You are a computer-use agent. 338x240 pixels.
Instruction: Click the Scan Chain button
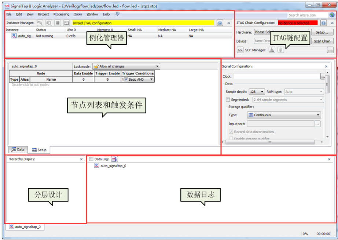point(322,41)
